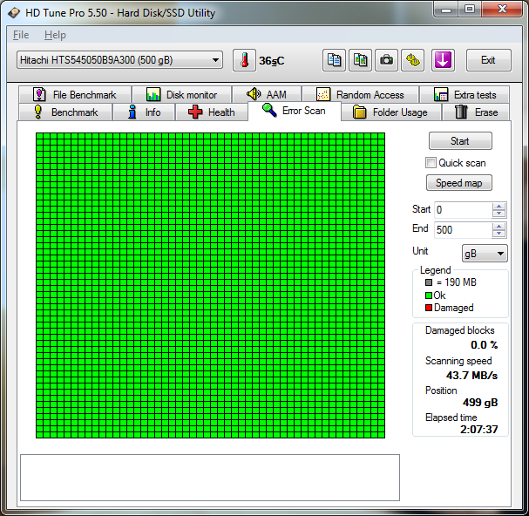This screenshot has width=529, height=516.
Task: Open the Extra tests tab
Action: (x=465, y=94)
